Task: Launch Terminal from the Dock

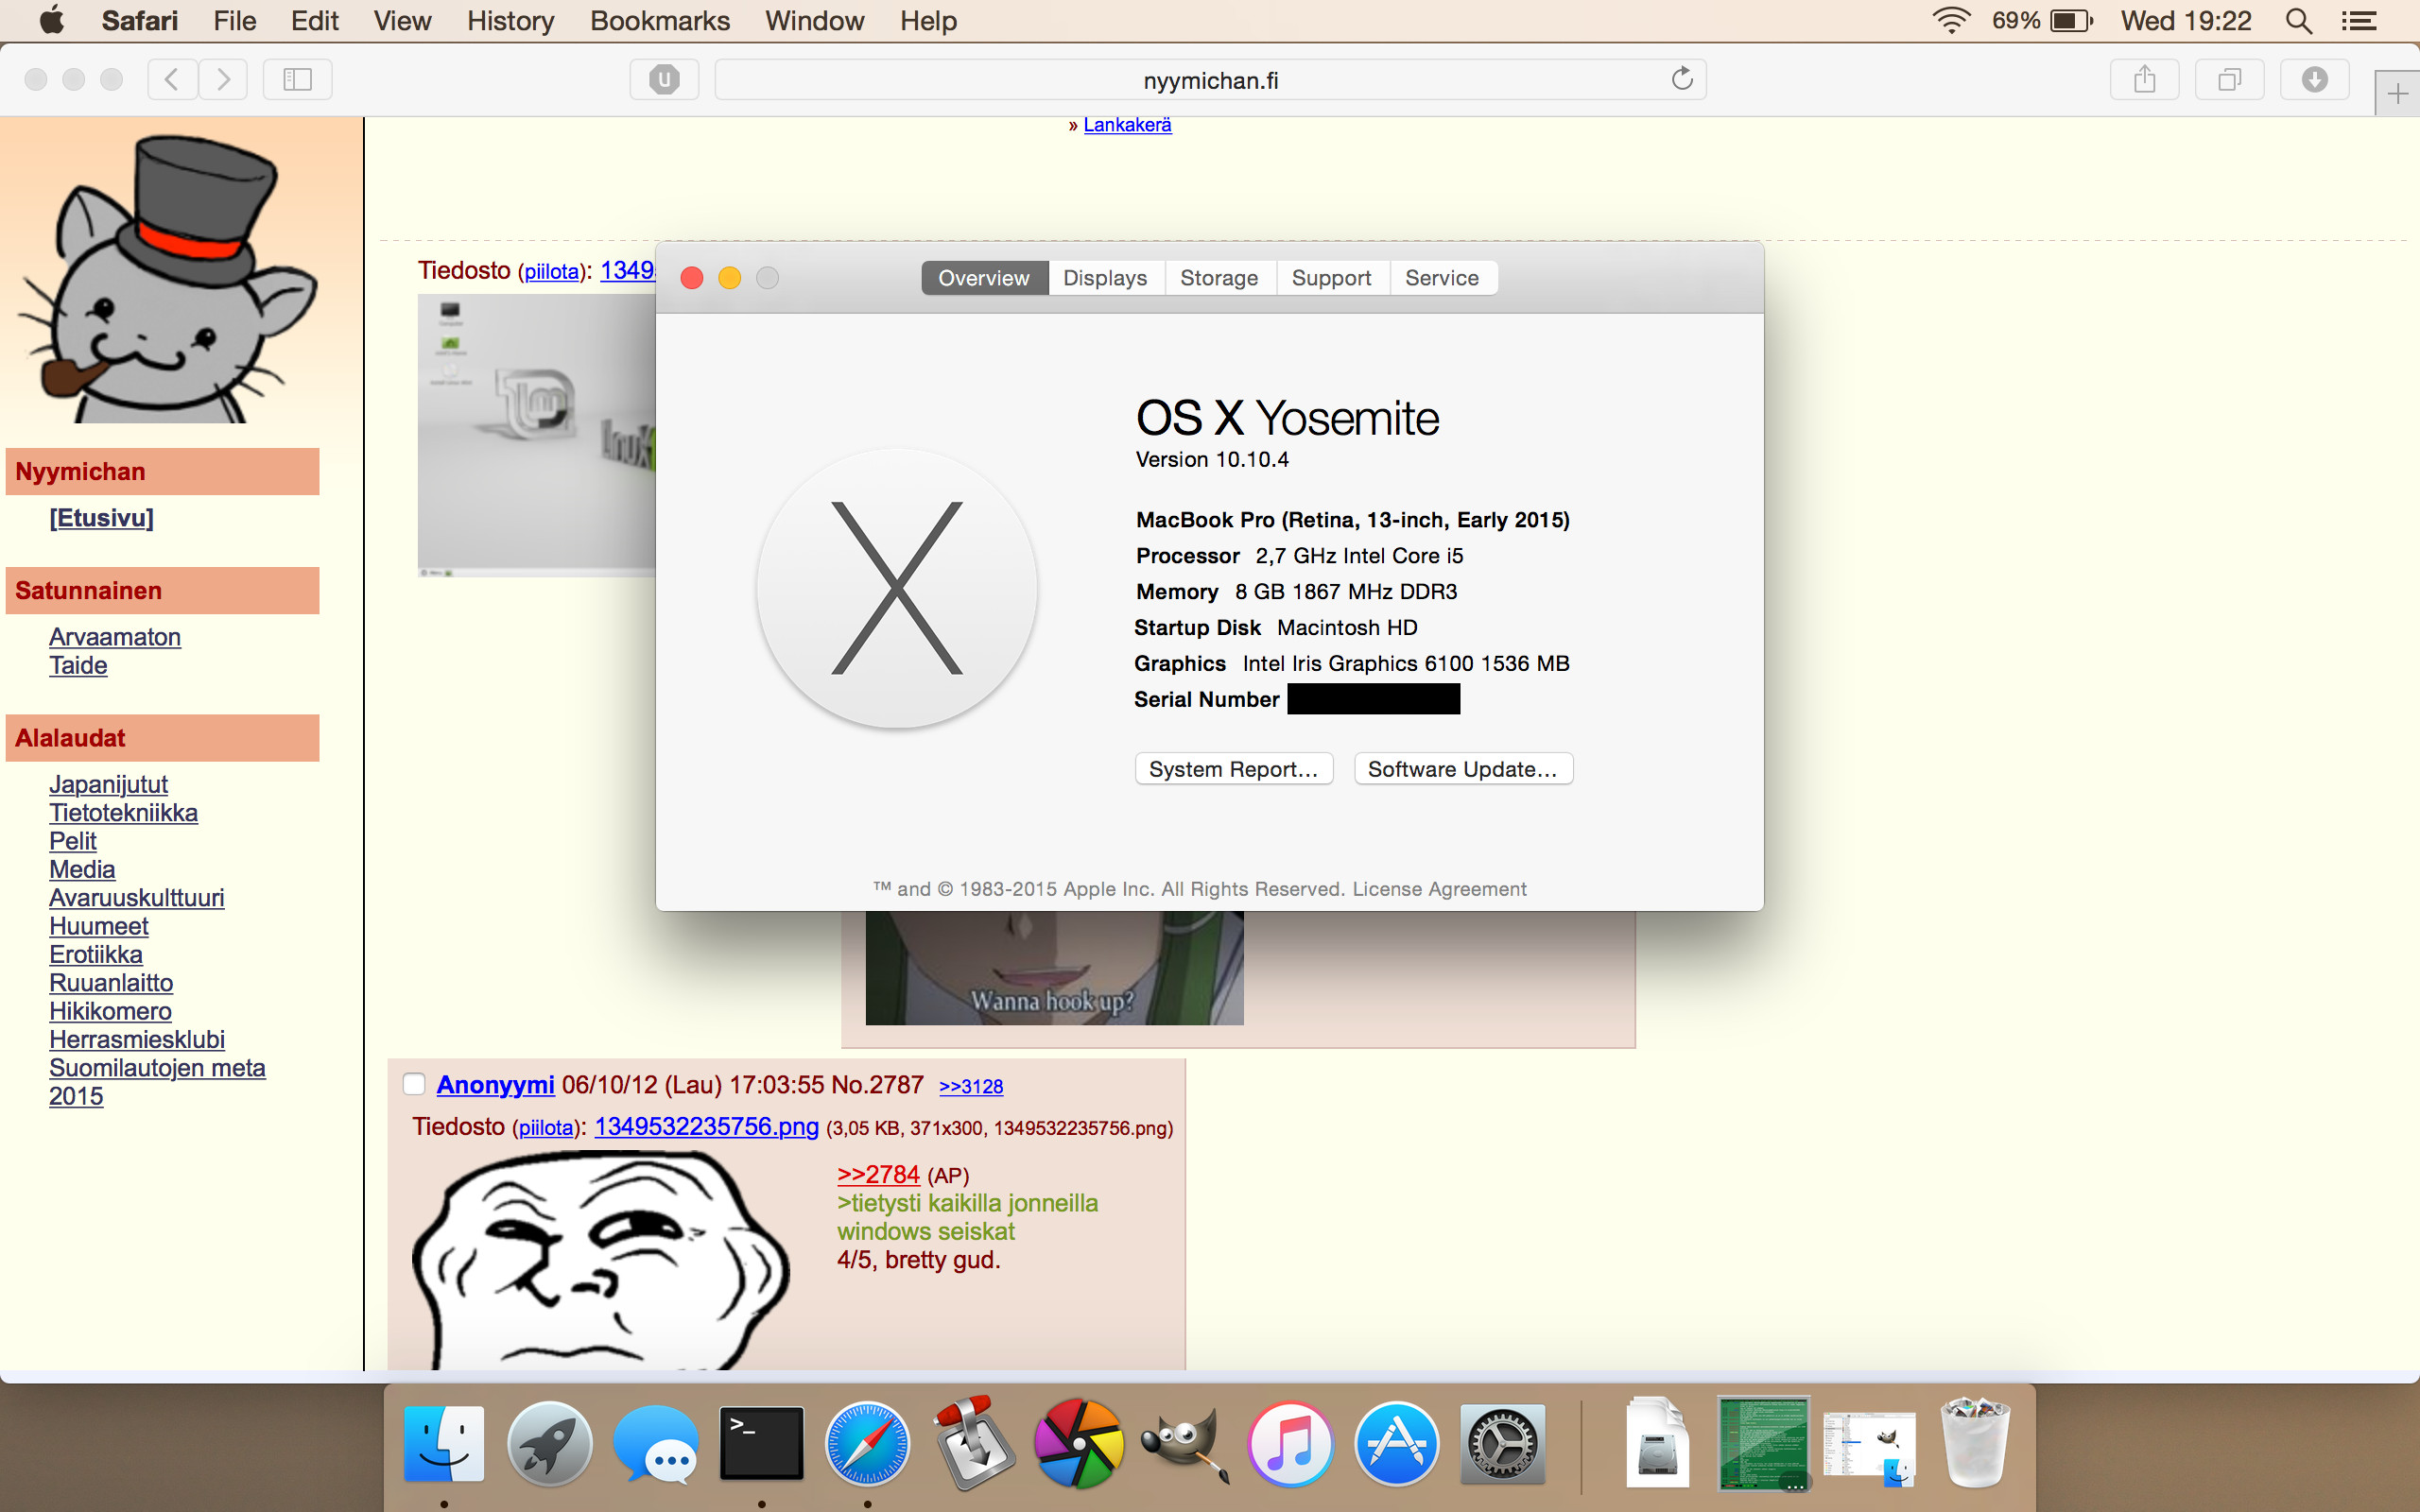Action: (x=761, y=1443)
